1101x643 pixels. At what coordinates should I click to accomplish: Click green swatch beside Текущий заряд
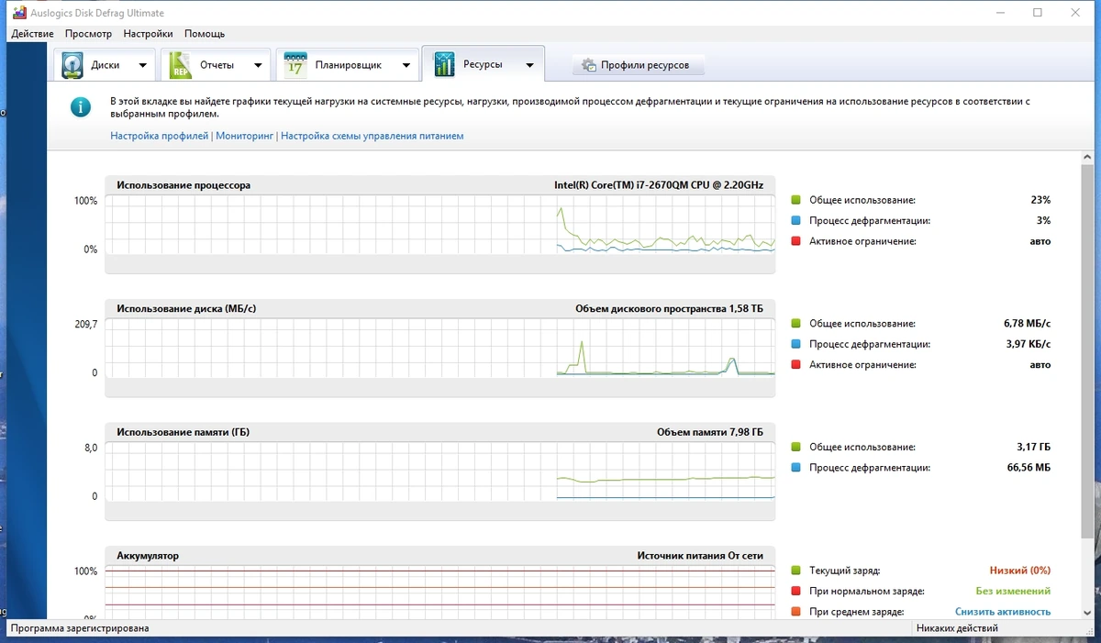[796, 570]
